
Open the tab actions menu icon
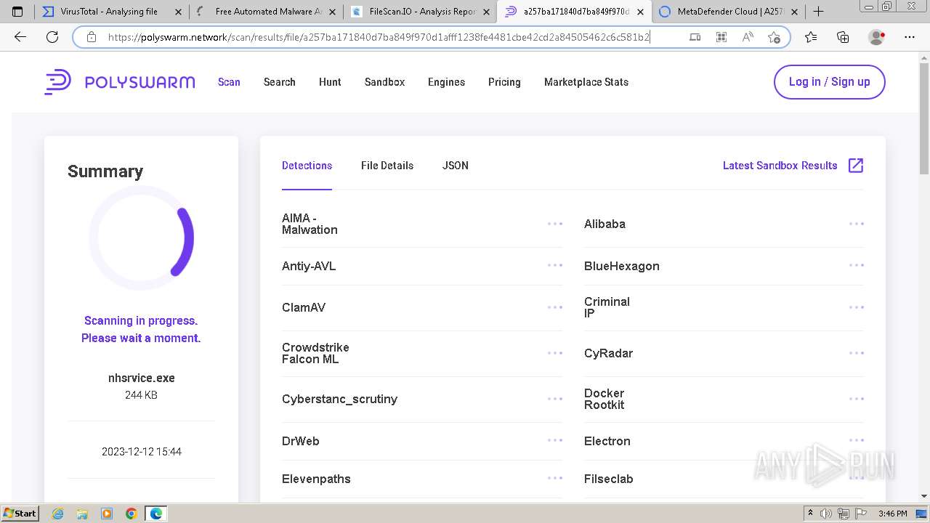point(17,12)
